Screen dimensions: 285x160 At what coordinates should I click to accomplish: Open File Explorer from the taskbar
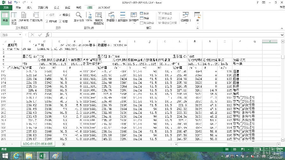point(29,156)
